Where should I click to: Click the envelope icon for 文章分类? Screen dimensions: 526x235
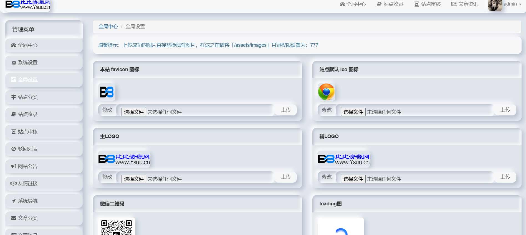[14, 218]
